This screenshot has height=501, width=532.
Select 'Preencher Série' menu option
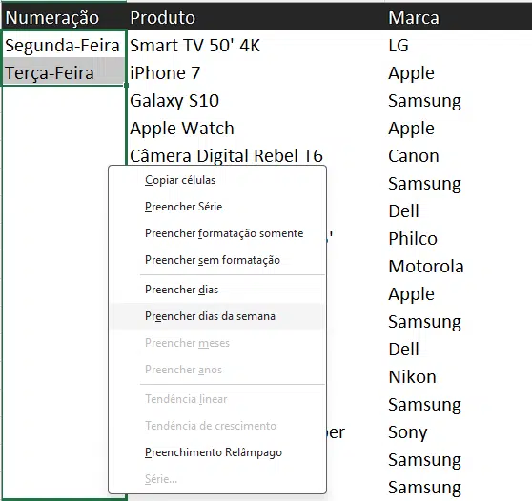pos(217,207)
